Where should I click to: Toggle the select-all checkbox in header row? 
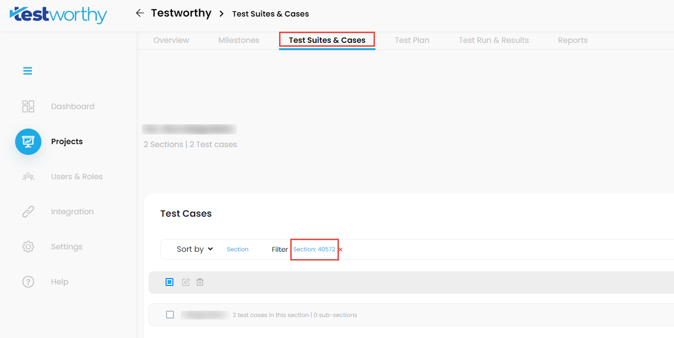point(169,282)
